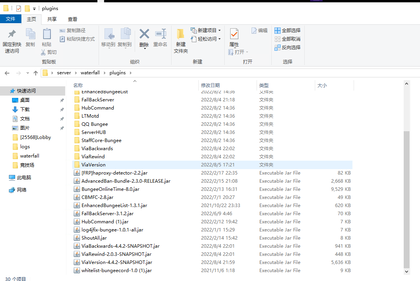Select the QQ Bungee folder icon
This screenshot has width=420, height=281.
(x=77, y=124)
